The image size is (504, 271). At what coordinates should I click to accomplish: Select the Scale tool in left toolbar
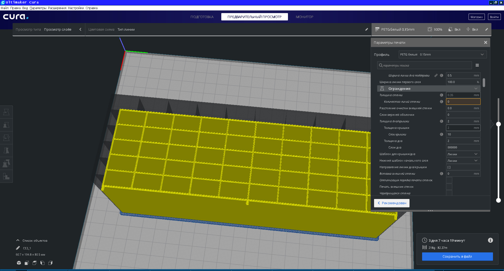pyautogui.click(x=6, y=125)
